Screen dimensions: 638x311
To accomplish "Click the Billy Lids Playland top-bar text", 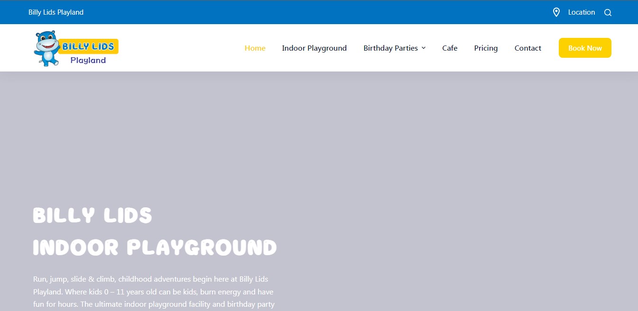I will (x=56, y=12).
